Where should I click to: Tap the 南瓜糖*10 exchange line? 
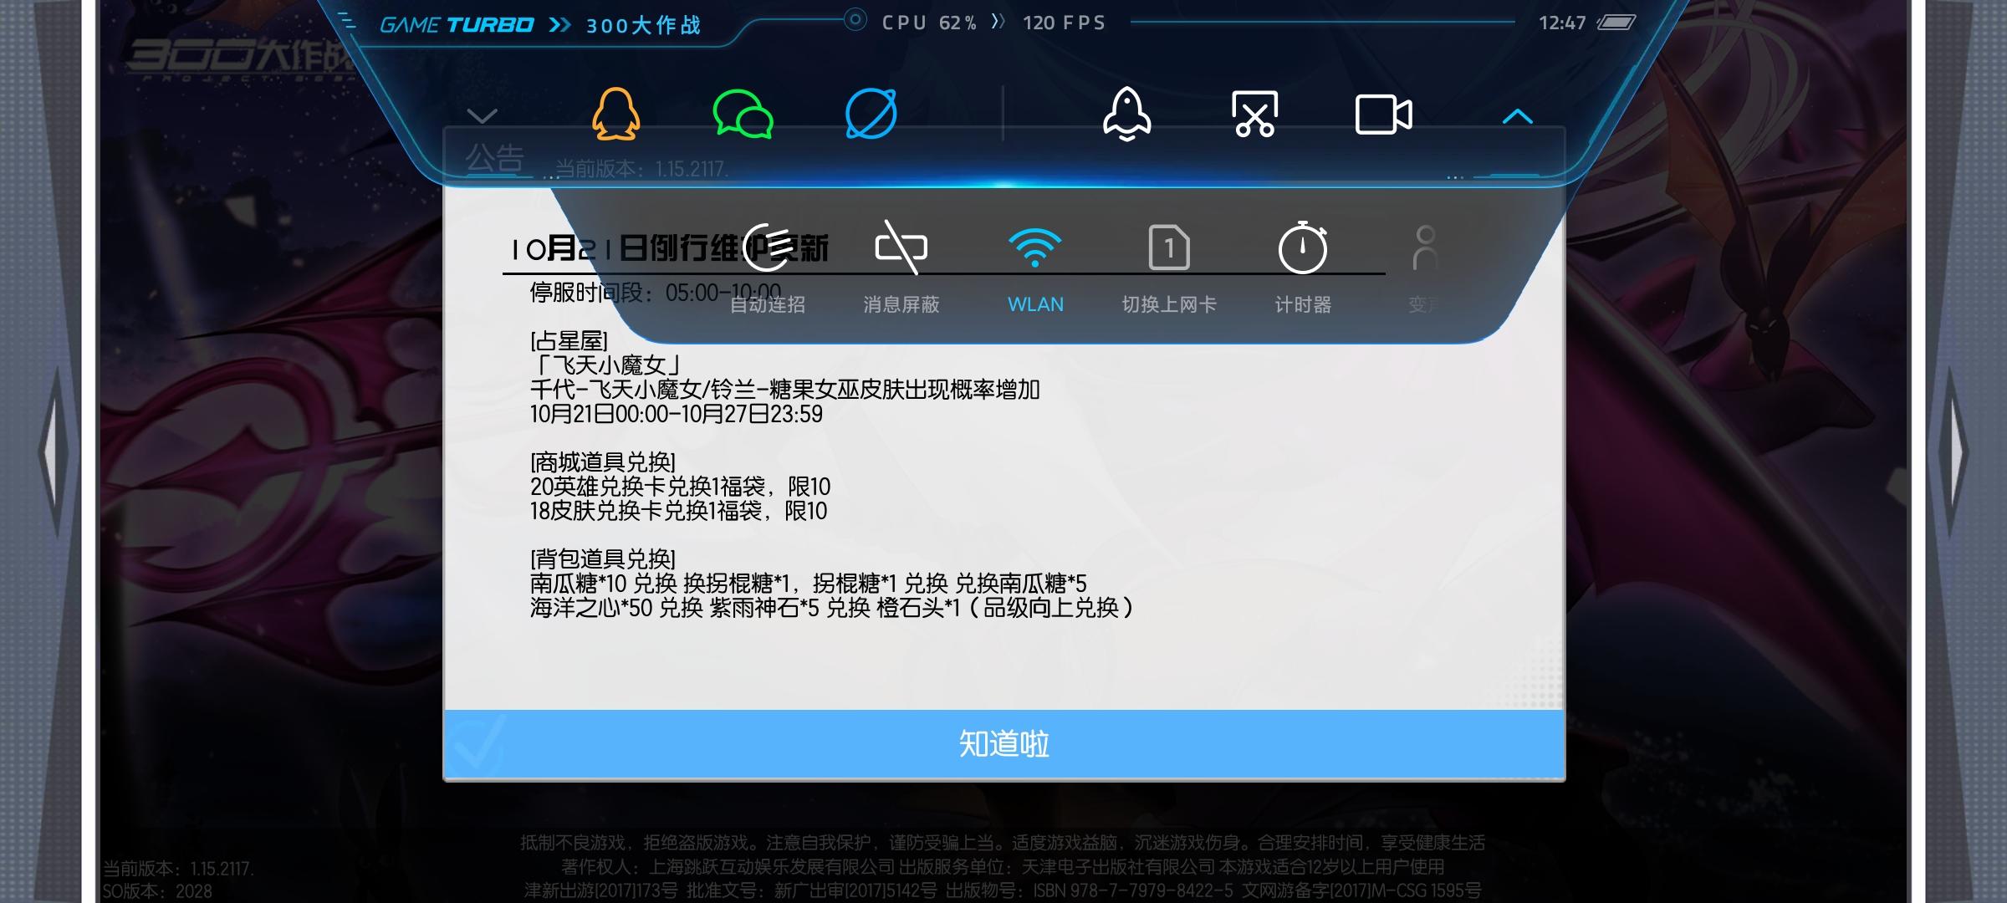click(808, 584)
